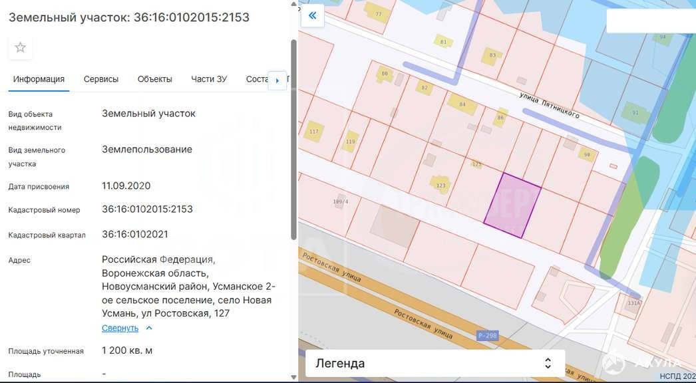This screenshot has width=696, height=383.
Task: Click the Свернуть link
Action: 120,328
